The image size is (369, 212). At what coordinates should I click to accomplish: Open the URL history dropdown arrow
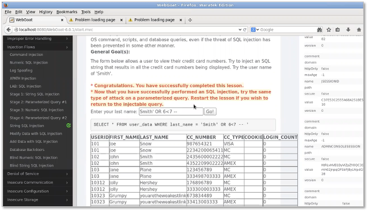240,30
